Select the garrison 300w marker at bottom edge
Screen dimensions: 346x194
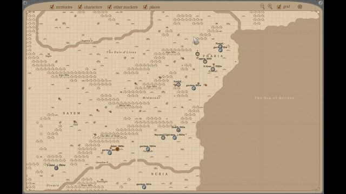(x=144, y=187)
